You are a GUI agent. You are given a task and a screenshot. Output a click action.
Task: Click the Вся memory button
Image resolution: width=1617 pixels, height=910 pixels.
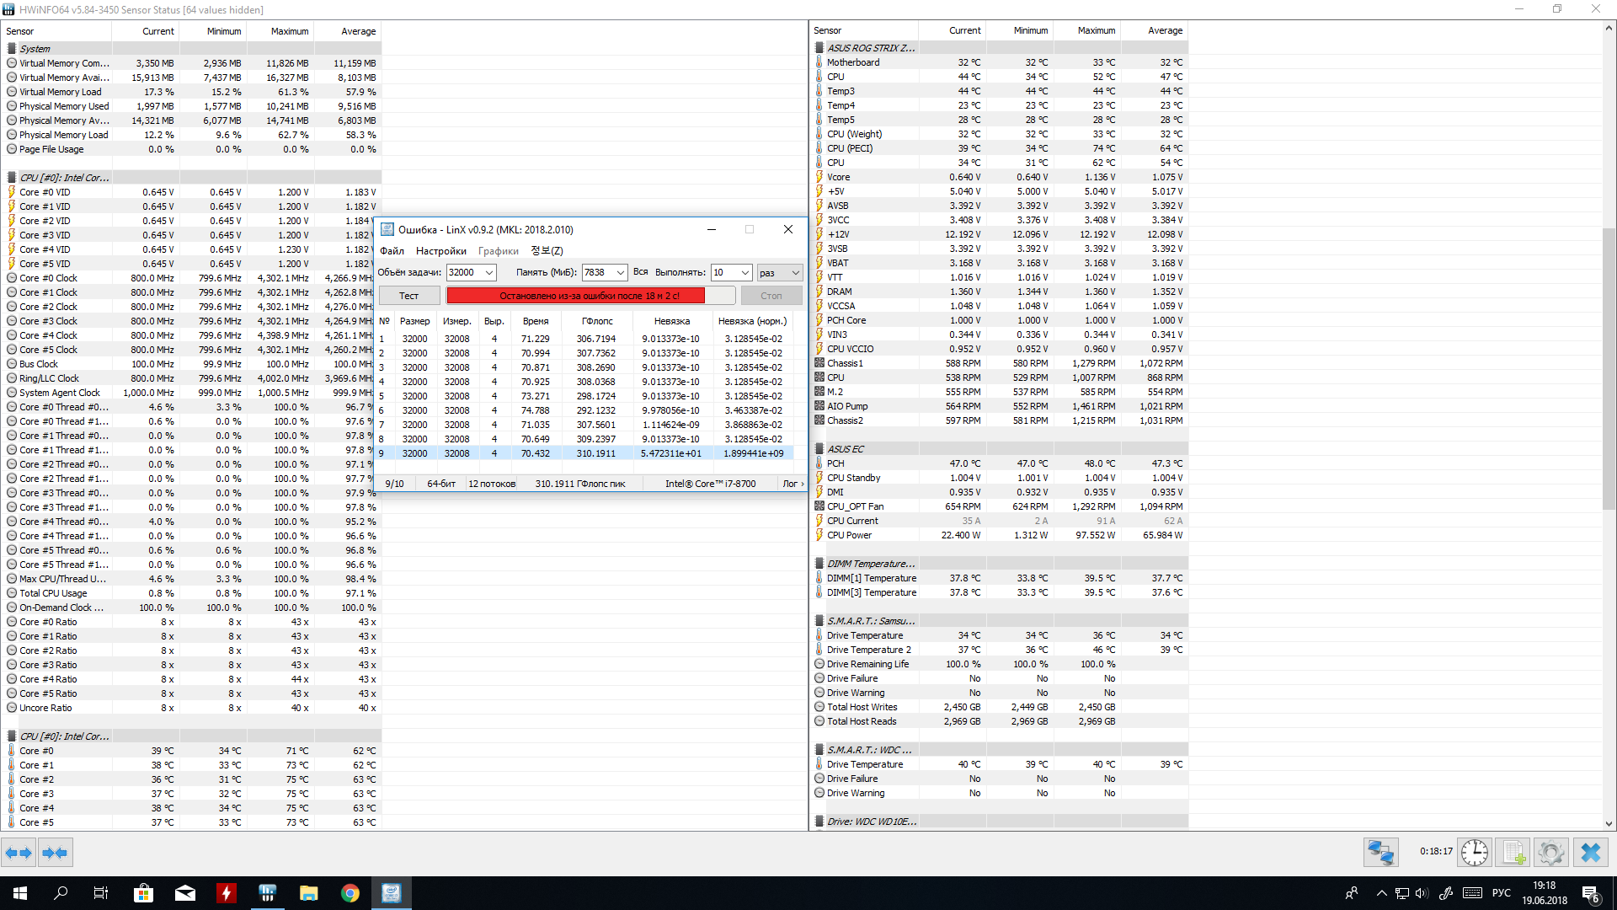tap(640, 271)
